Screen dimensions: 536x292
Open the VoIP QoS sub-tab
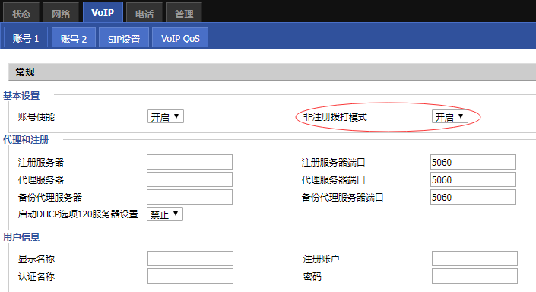pos(180,38)
